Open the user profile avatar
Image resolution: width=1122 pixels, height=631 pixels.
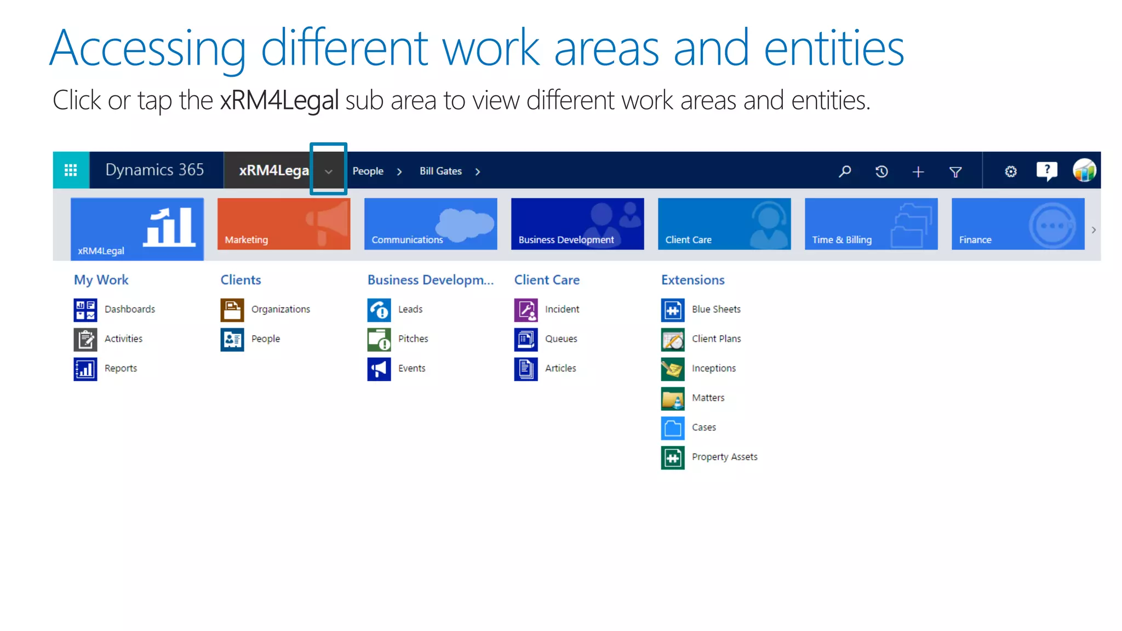(x=1084, y=170)
